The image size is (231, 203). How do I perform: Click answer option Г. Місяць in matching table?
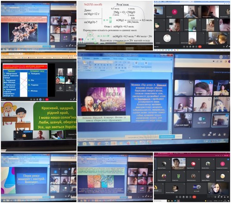(33, 91)
